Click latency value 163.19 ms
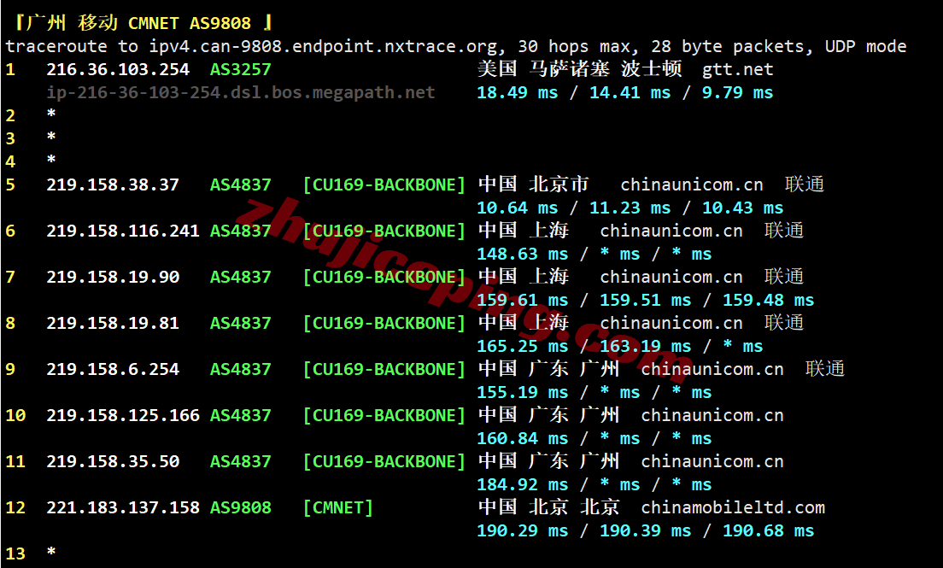Viewport: 943px width, 568px height. coord(645,347)
